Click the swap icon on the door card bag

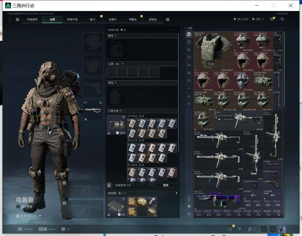point(124,117)
